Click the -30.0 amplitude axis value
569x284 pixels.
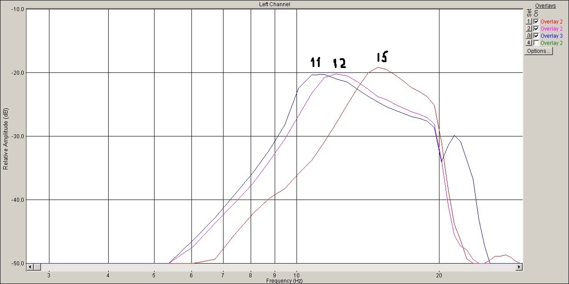[18, 136]
